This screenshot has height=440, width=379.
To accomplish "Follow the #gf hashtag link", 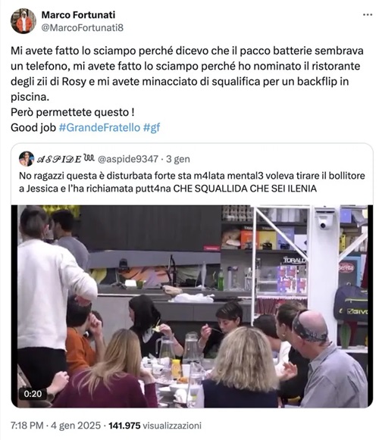I will pos(152,128).
